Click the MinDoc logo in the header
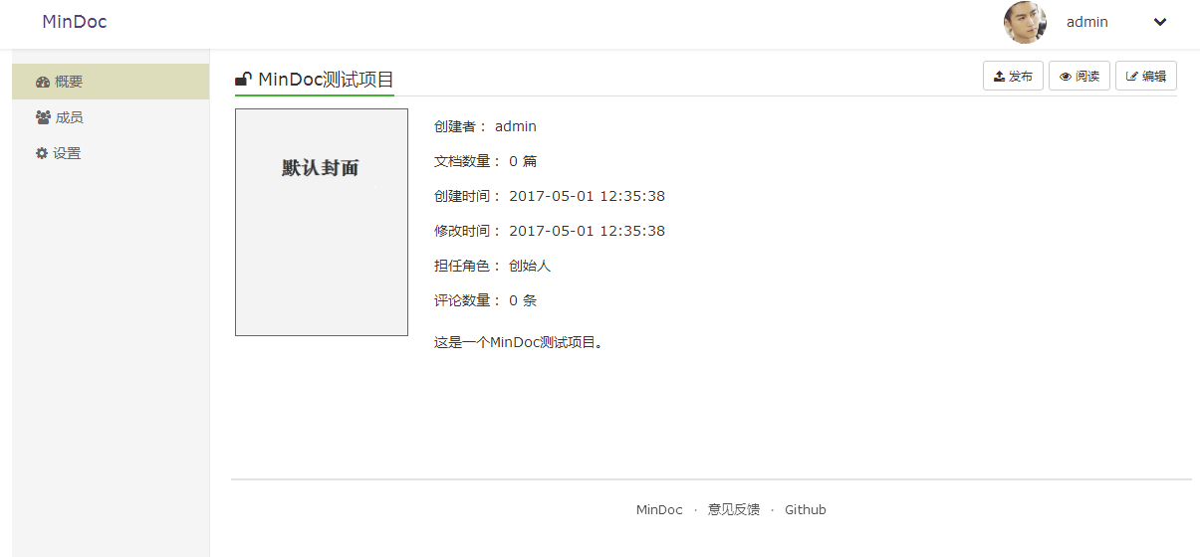This screenshot has height=557, width=1200. 75,22
